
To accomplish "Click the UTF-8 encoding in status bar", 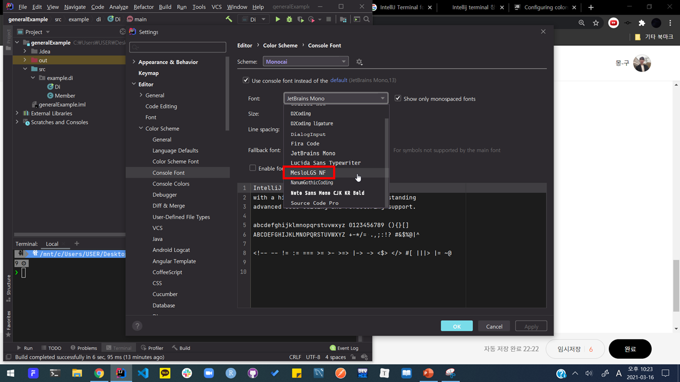I will point(313,357).
